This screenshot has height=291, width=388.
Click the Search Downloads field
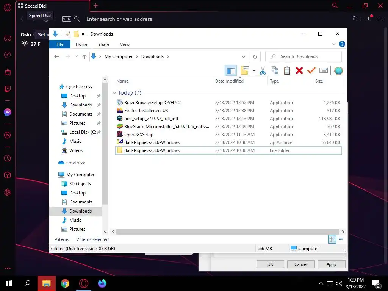(304, 56)
